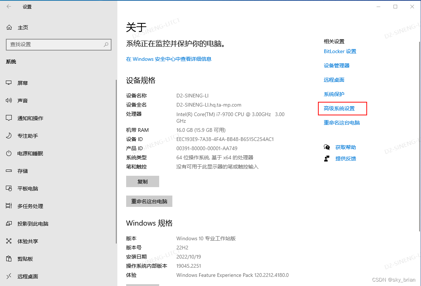Open BitLocker 设置 link
This screenshot has width=421, height=286.
[340, 51]
